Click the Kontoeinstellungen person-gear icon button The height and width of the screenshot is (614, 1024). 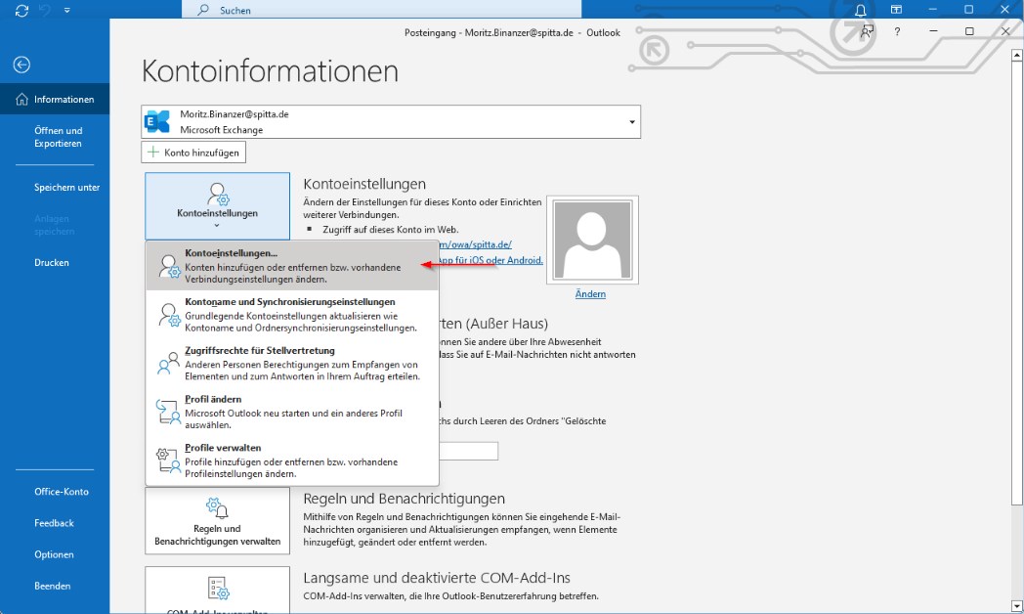click(217, 193)
